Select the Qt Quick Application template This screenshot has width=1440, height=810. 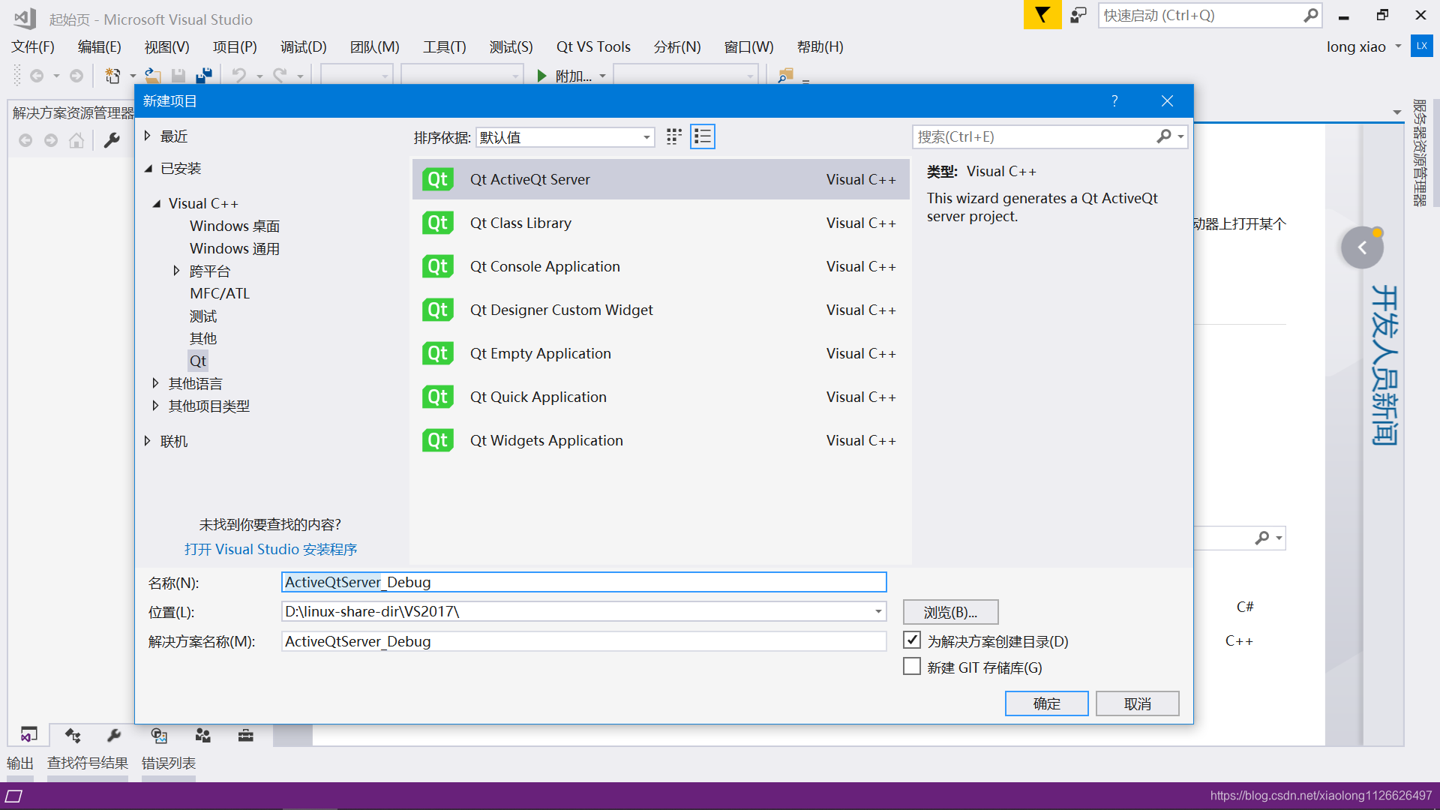538,397
